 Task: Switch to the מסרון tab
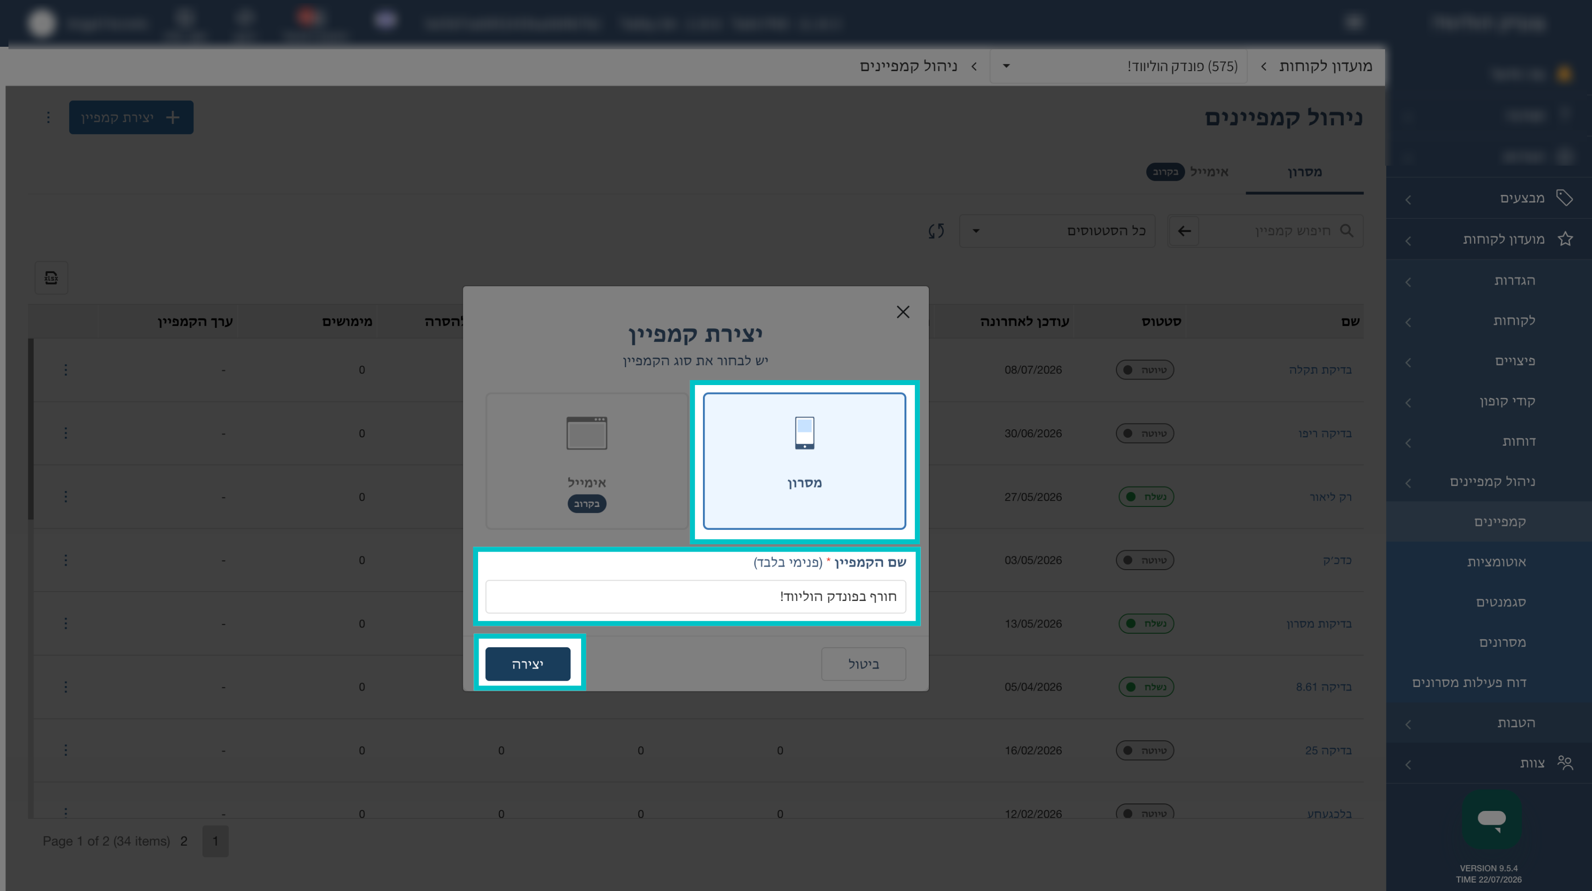coord(1304,173)
